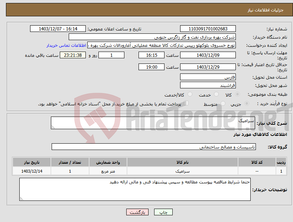Click the quantity cell showing 1
The width and height of the screenshot is (293, 222).
click(70, 171)
